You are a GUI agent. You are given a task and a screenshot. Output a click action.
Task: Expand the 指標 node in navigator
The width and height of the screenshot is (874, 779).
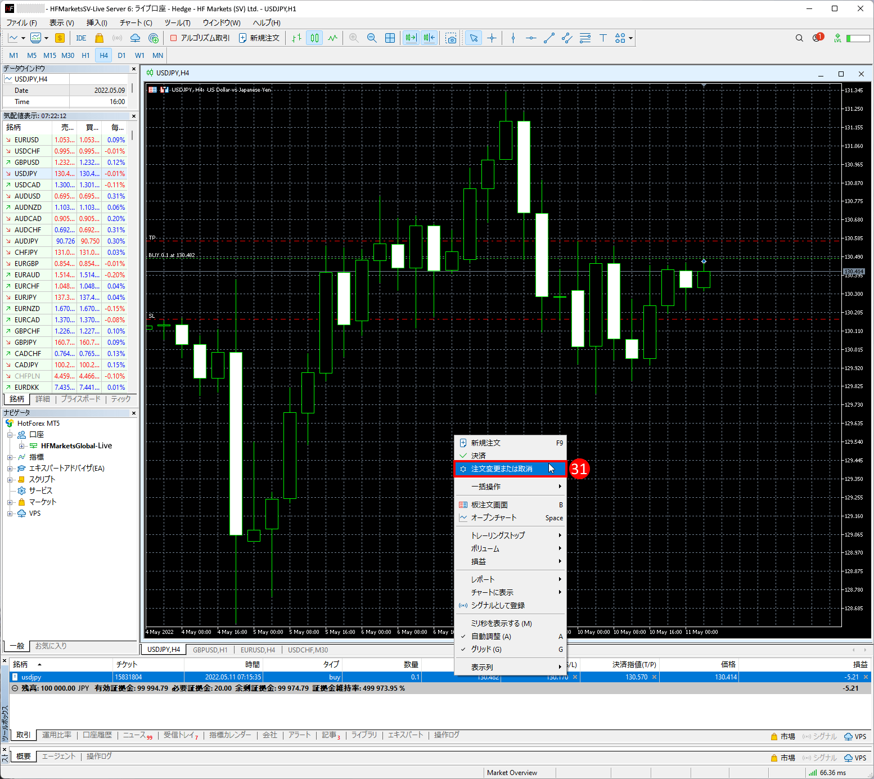(10, 457)
